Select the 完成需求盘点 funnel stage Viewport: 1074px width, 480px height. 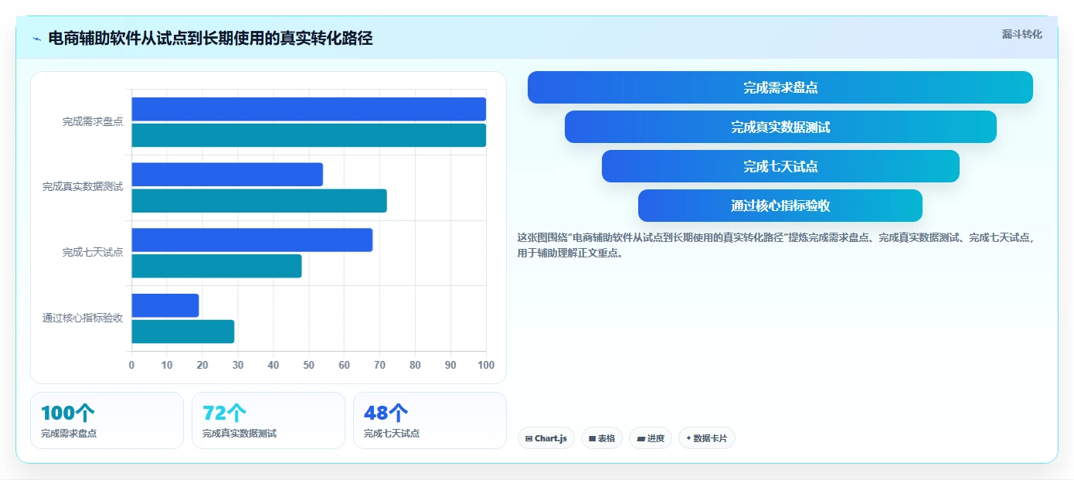click(x=780, y=87)
